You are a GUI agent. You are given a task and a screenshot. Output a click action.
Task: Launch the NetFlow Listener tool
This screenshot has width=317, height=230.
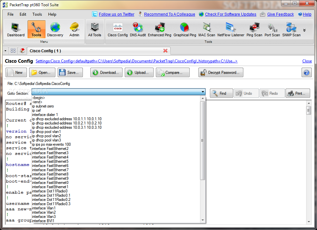click(x=231, y=30)
